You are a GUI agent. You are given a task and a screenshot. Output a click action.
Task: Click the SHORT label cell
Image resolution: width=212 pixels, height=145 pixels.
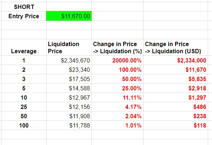24,7
